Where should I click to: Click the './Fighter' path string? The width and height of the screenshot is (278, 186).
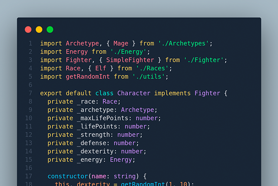point(204,60)
